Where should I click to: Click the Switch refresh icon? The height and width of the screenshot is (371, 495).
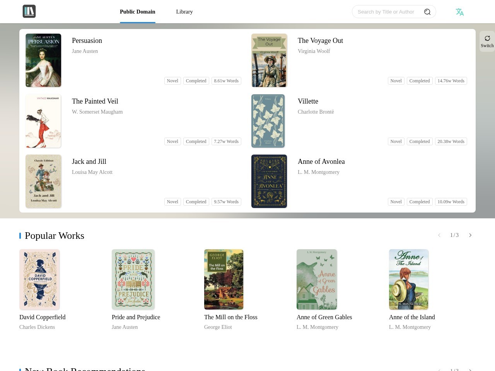pyautogui.click(x=487, y=38)
